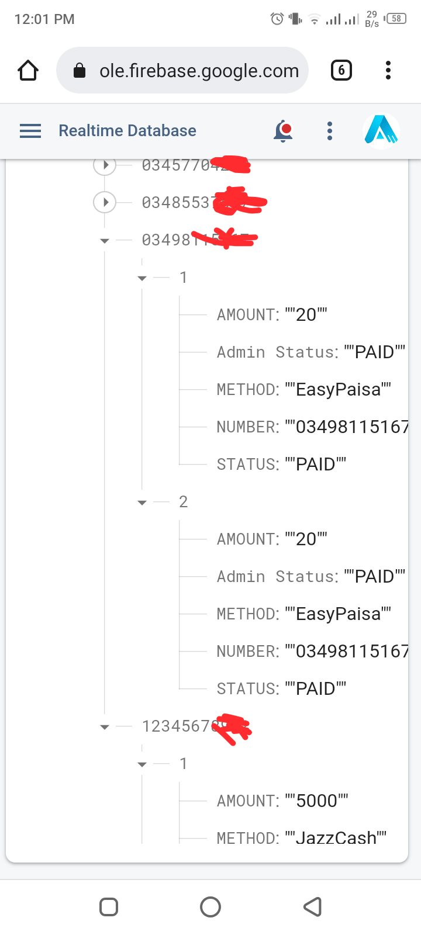Click the first Admin Status PAID value
Screen dimensions: 421x935
tap(375, 352)
